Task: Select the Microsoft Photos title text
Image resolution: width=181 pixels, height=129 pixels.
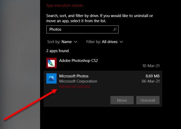Action: pos(74,76)
